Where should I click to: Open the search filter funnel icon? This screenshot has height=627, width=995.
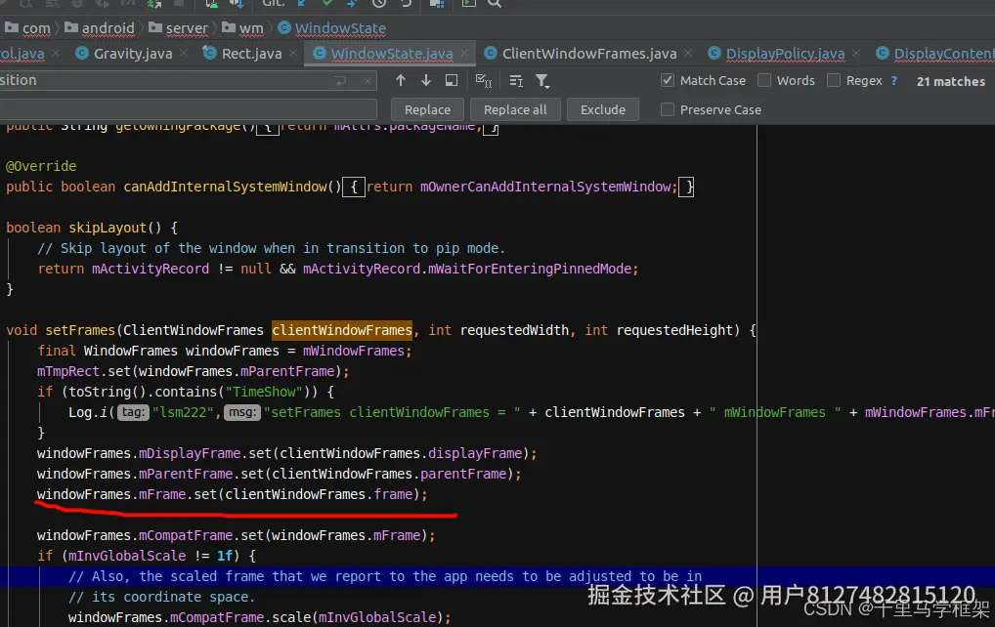click(541, 81)
